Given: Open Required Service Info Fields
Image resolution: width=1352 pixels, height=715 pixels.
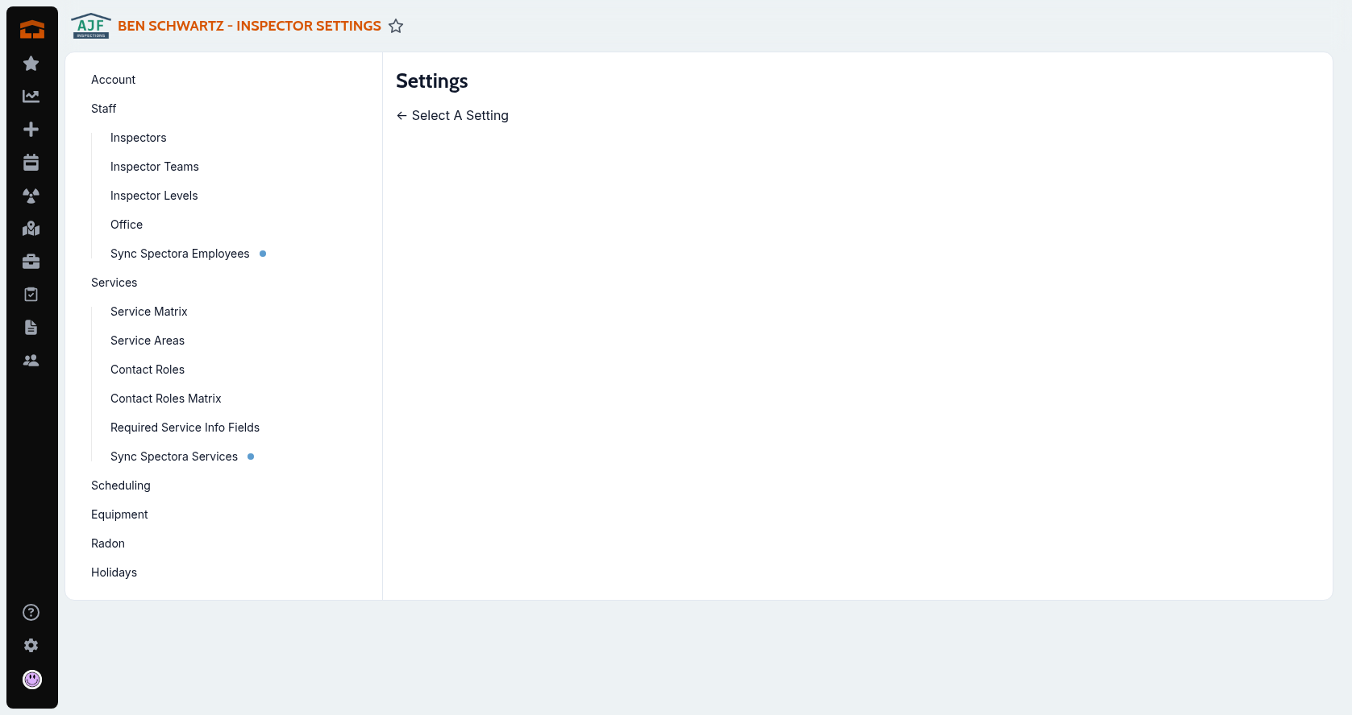Looking at the screenshot, I should pos(185,428).
